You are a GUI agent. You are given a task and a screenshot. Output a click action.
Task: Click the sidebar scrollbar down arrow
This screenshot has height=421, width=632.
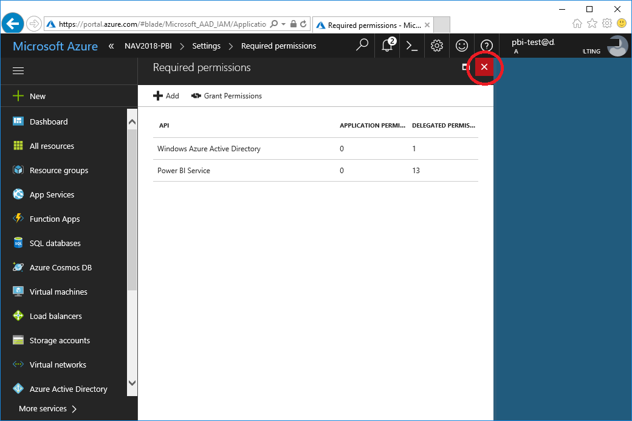point(132,383)
